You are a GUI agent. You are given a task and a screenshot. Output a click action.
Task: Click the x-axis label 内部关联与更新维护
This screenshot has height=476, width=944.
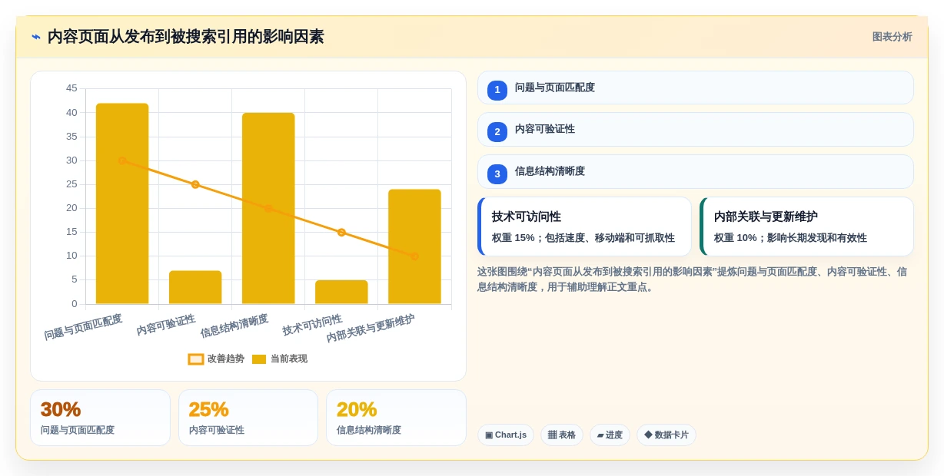point(371,329)
